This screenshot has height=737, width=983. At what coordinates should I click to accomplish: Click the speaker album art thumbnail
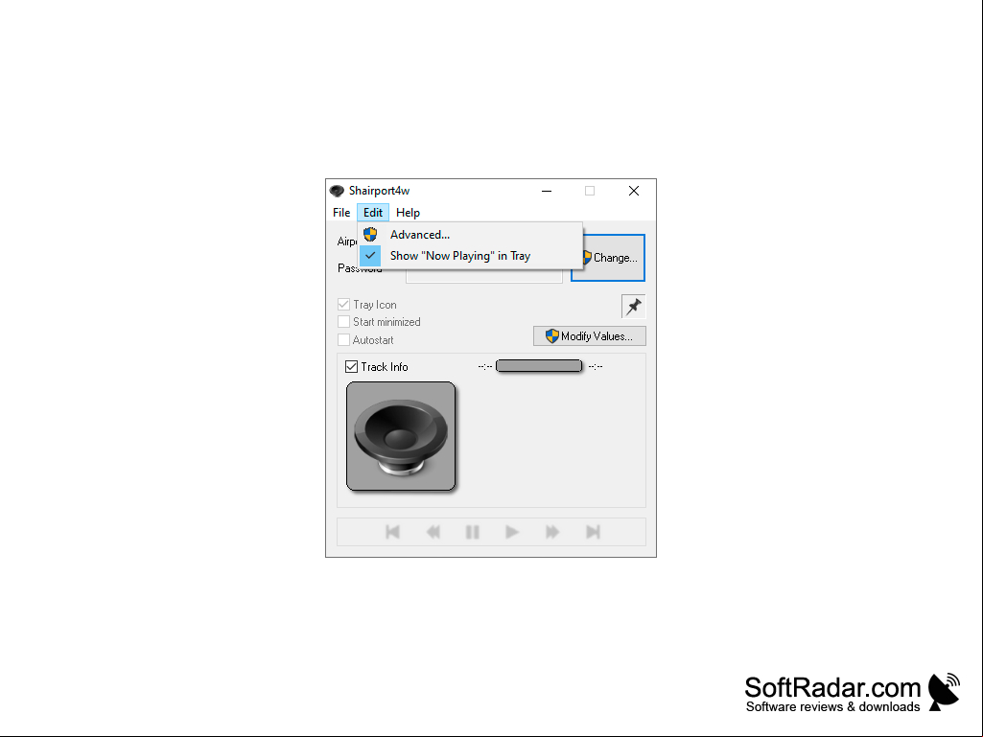click(x=401, y=436)
